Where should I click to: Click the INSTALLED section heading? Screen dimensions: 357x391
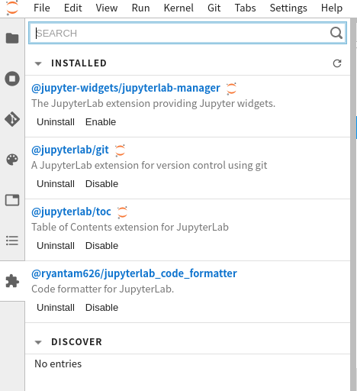(x=79, y=63)
